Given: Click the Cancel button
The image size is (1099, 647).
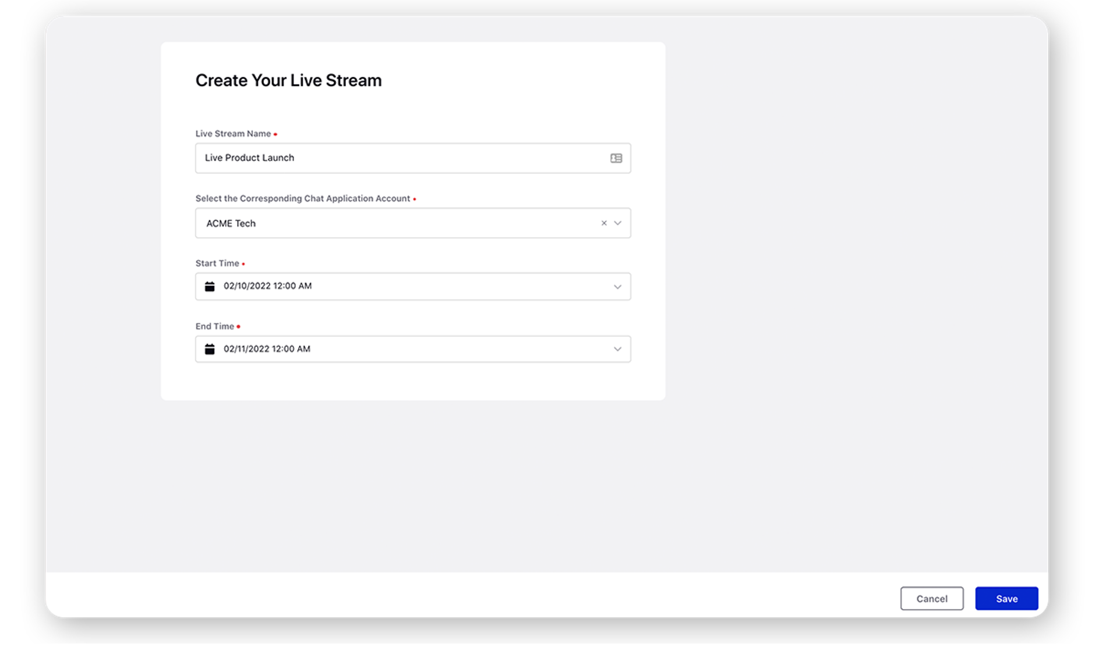Looking at the screenshot, I should tap(932, 599).
